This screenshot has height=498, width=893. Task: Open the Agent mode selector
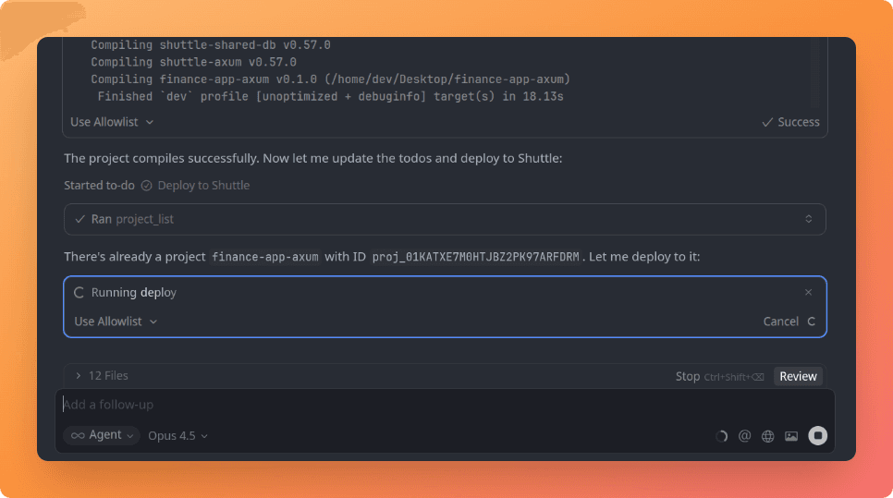(101, 435)
